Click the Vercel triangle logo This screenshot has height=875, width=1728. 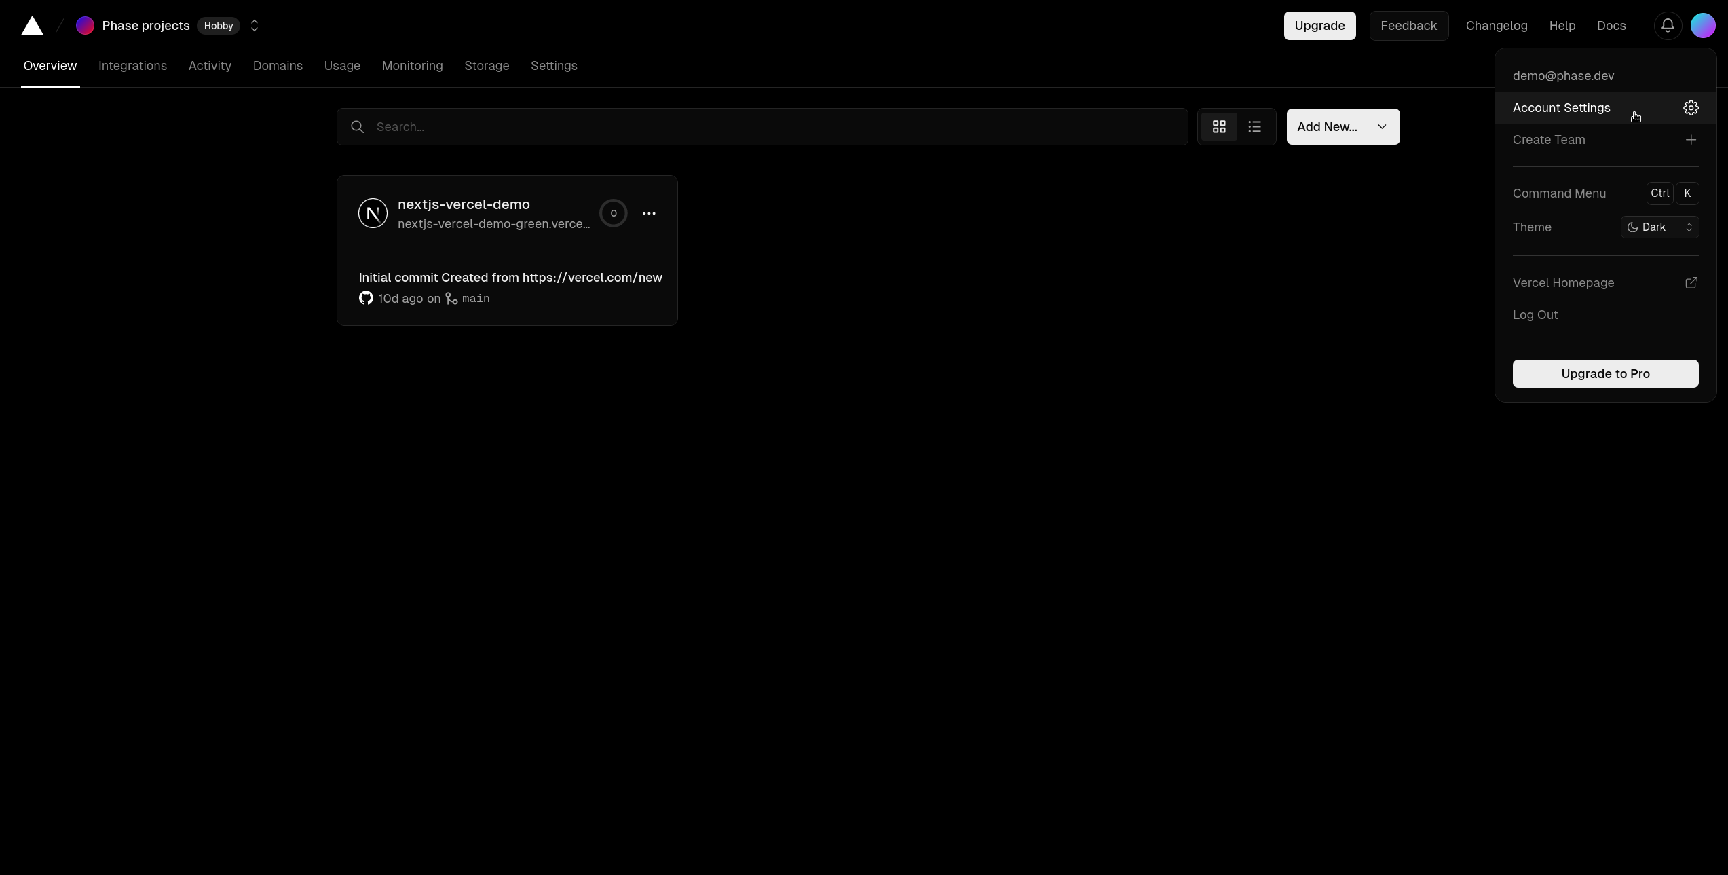pyautogui.click(x=31, y=25)
